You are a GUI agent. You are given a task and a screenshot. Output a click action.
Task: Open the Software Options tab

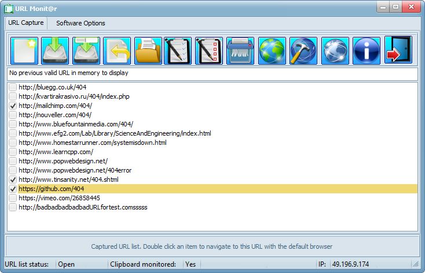[x=80, y=23]
